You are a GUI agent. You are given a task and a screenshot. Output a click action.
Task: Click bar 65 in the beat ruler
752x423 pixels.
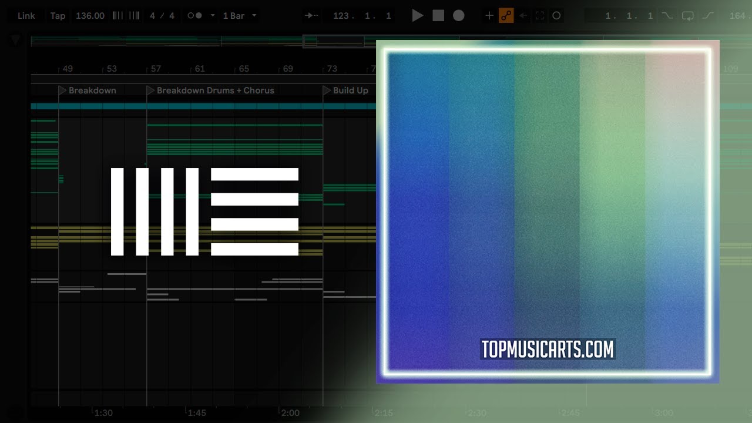point(244,69)
